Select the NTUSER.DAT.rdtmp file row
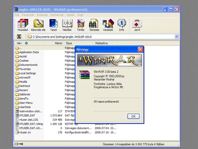 point(29,124)
